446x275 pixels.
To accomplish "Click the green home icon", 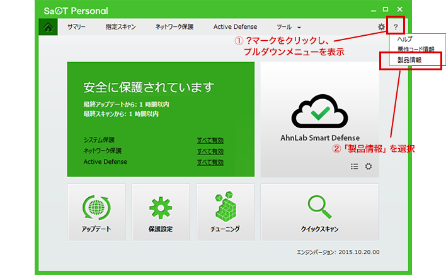I will 48,27.
